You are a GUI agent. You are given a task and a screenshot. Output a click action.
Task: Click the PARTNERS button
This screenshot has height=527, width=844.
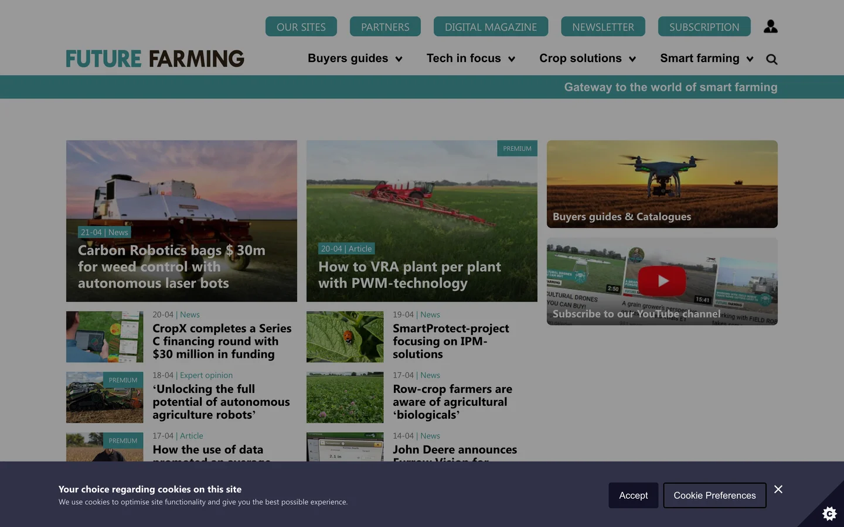pyautogui.click(x=385, y=26)
